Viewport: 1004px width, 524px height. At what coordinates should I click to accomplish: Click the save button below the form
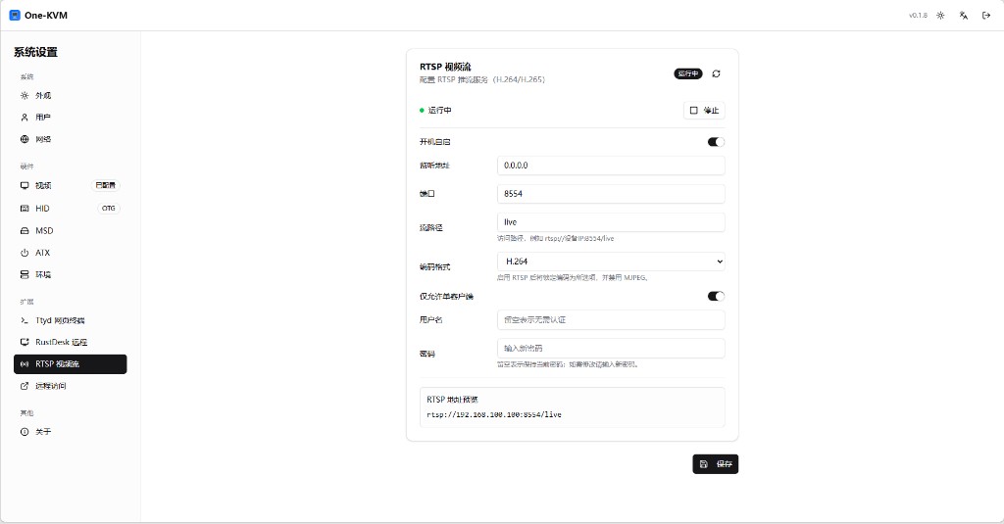click(x=715, y=464)
